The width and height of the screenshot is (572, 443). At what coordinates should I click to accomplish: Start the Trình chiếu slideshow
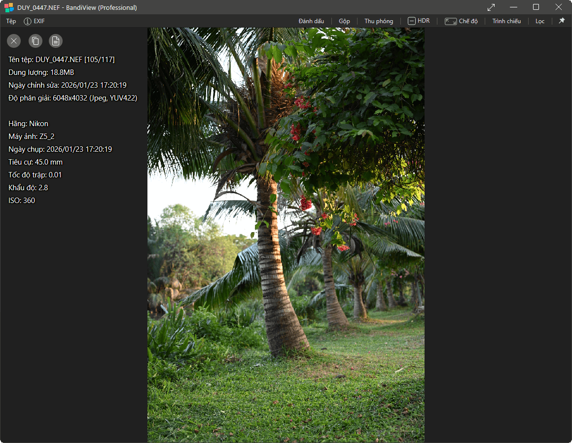click(506, 21)
